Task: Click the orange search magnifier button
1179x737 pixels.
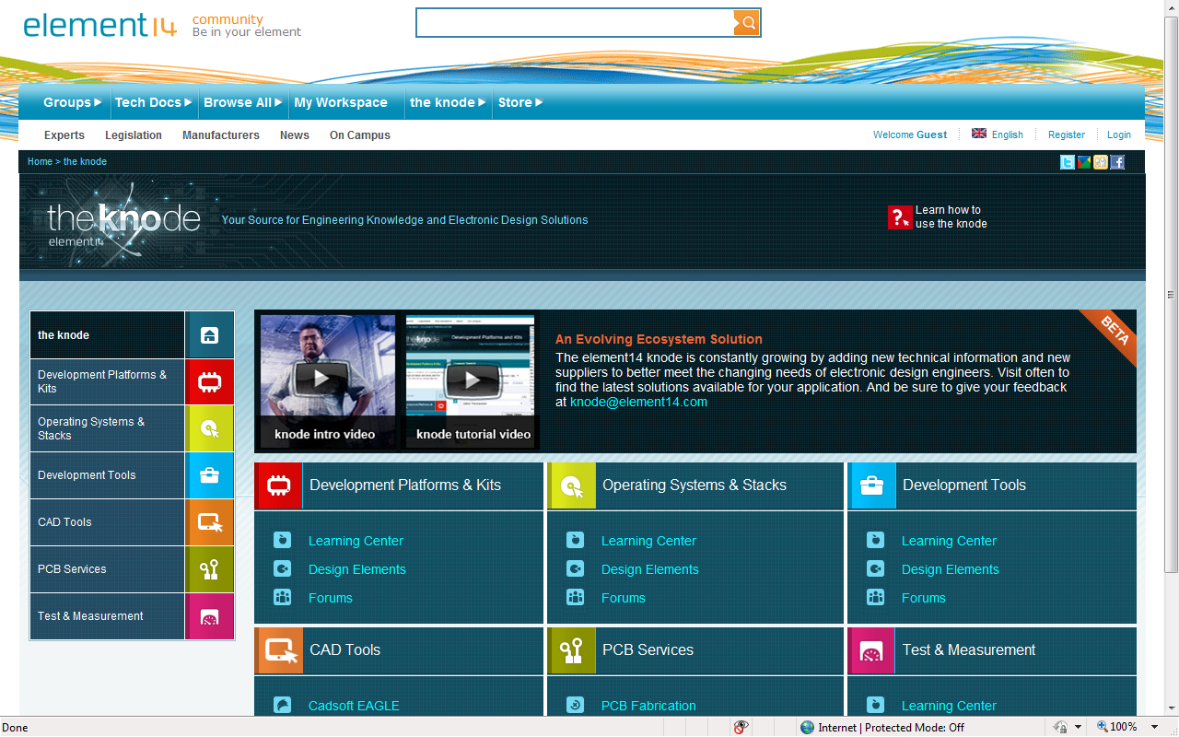Action: (747, 23)
